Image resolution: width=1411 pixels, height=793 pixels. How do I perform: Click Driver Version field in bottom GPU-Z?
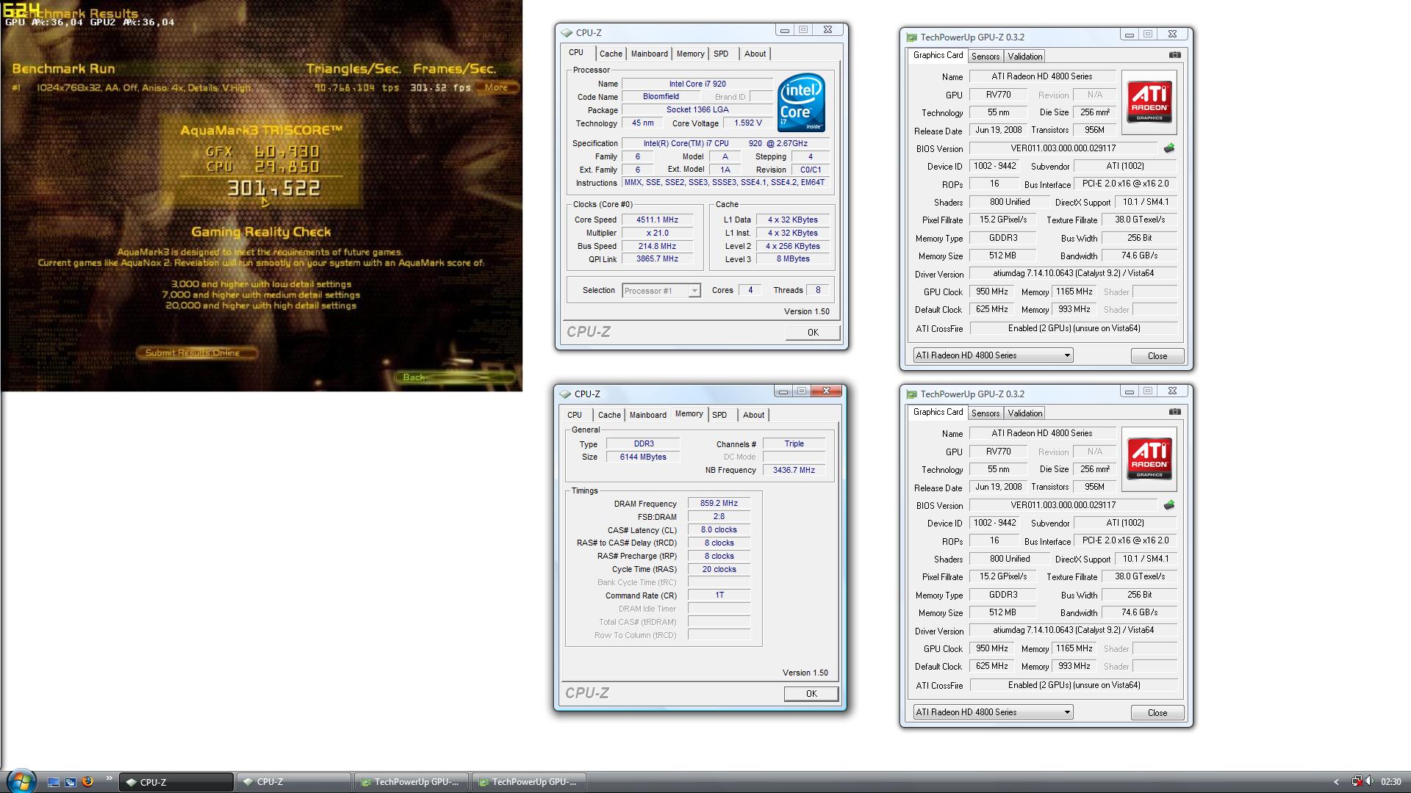(1074, 630)
